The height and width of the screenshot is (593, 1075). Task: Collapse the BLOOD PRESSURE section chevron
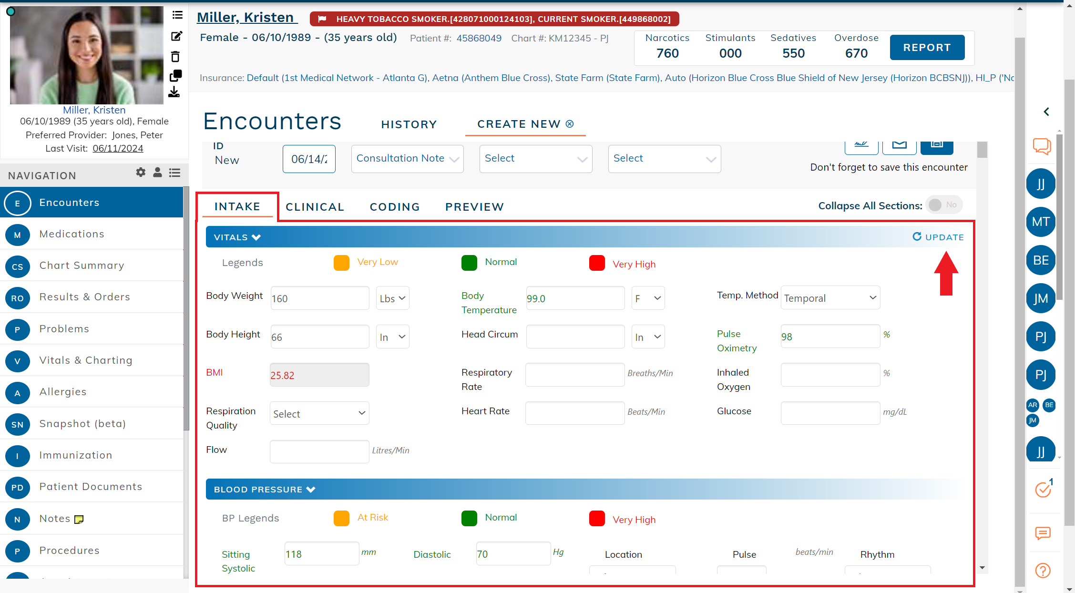[311, 489]
